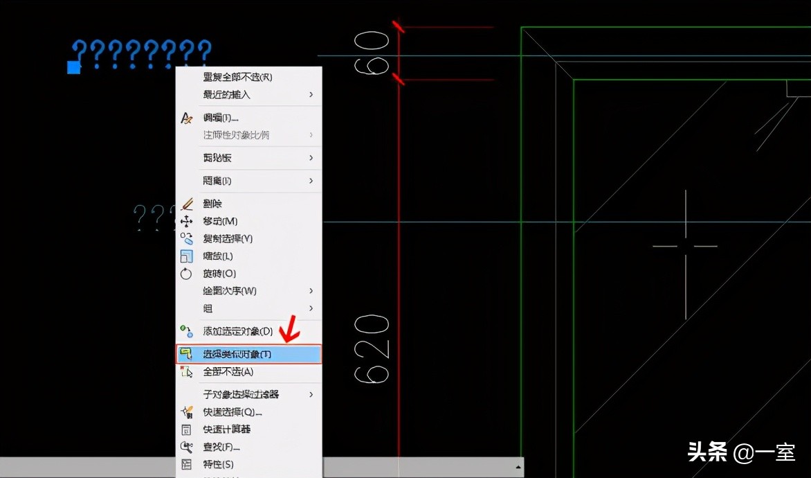The image size is (811, 478).
Task: Select the Copy Selection icon (复制选择)
Action: 185,238
